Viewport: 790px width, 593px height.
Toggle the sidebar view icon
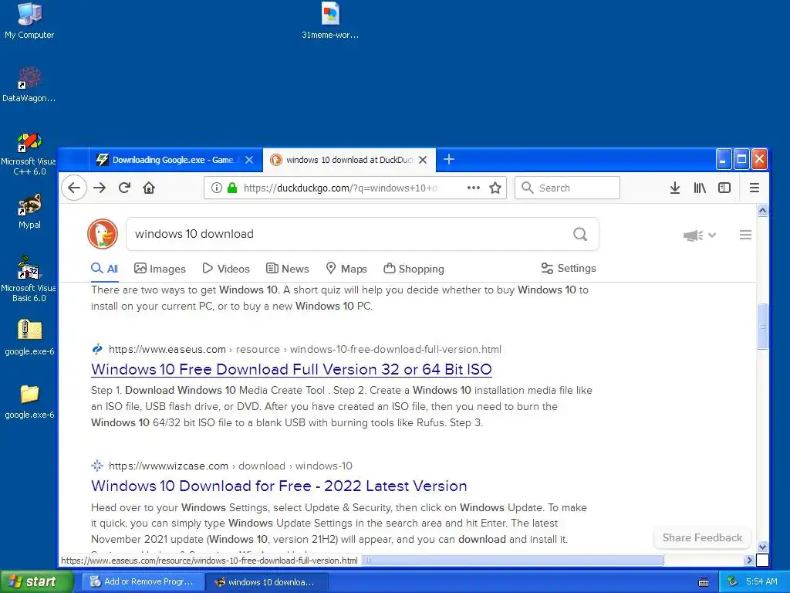click(724, 188)
